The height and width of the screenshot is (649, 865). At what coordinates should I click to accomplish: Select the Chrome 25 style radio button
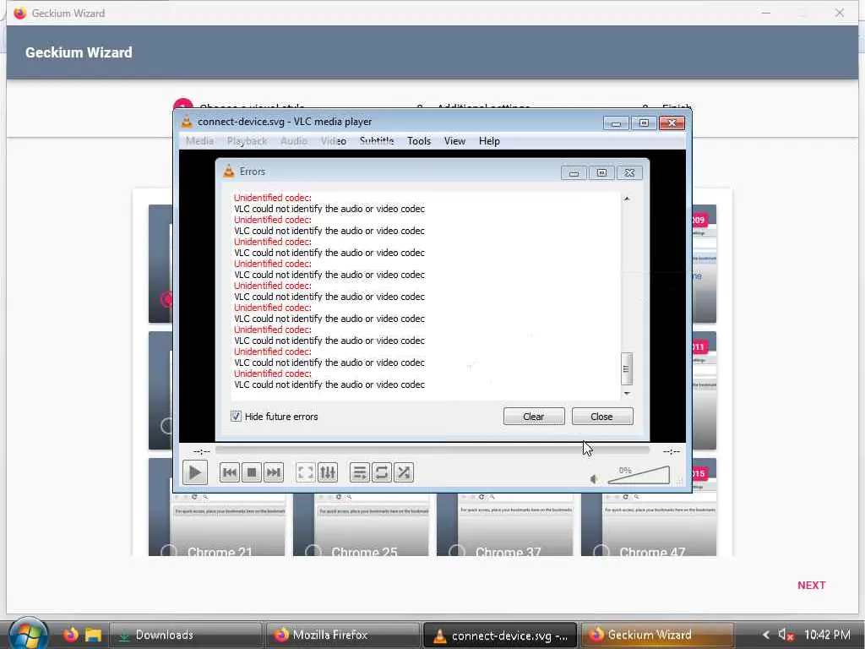coord(313,551)
